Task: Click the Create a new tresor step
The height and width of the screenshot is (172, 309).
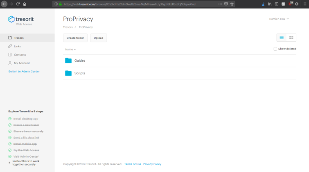Action: click(x=26, y=125)
